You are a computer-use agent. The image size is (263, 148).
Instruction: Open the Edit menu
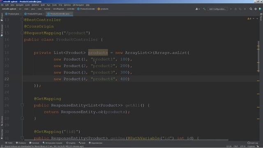tap(7, 5)
